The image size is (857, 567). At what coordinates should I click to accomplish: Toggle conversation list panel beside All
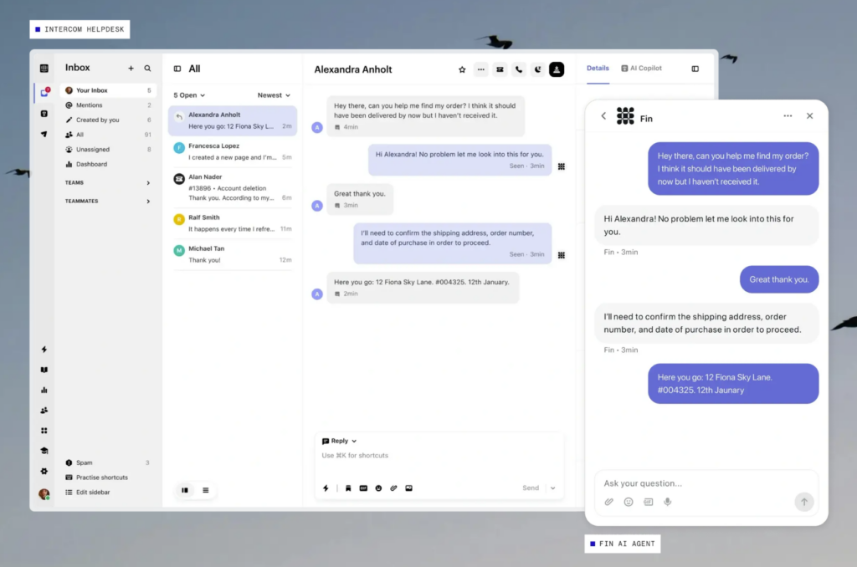coord(177,69)
